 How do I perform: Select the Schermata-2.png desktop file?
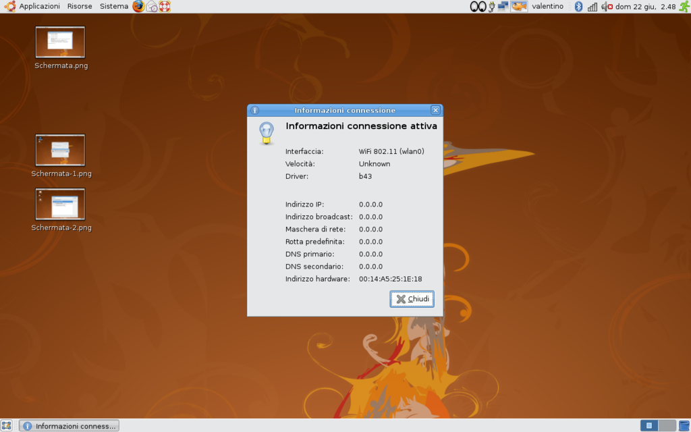(x=60, y=204)
